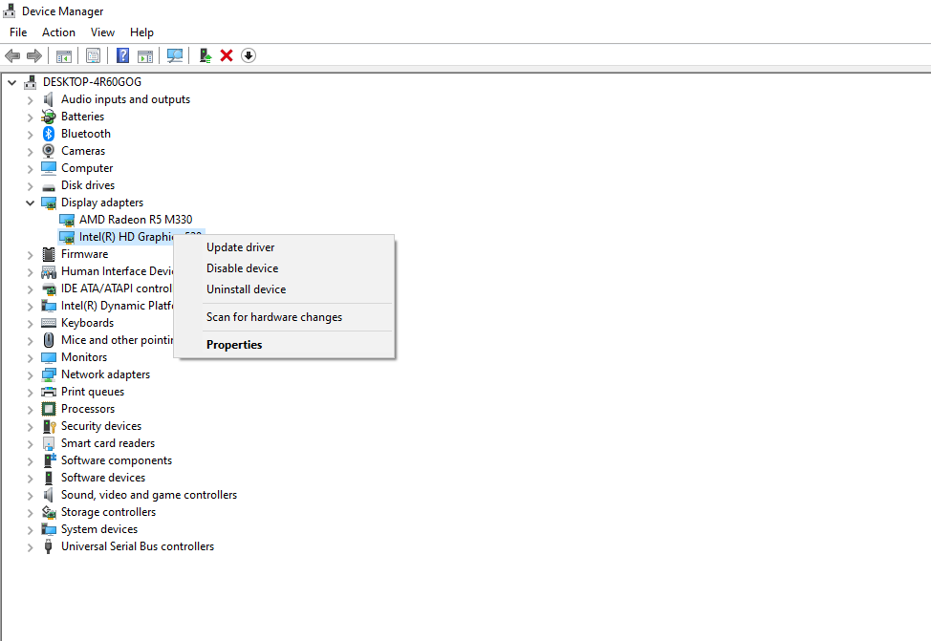931x641 pixels.
Task: Click the Back navigation arrow icon
Action: click(x=12, y=55)
